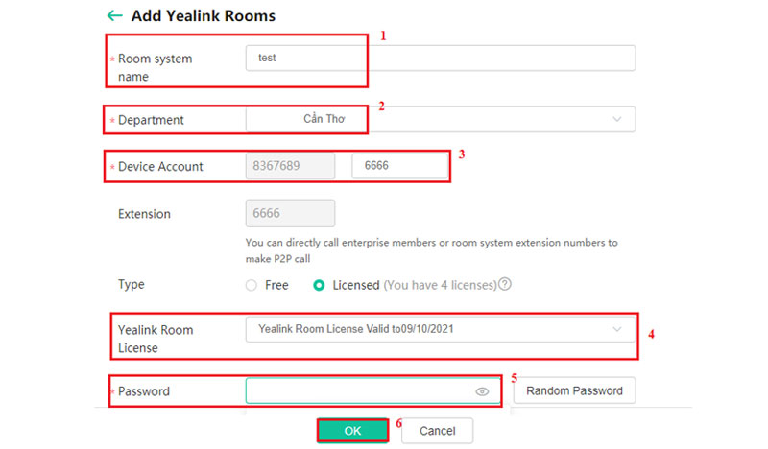
Task: Toggle password visibility eye icon
Action: [x=482, y=391]
